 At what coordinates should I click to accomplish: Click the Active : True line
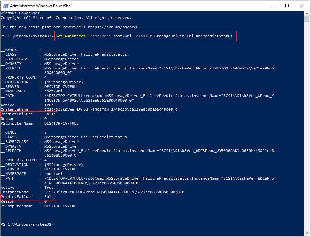[26, 105]
